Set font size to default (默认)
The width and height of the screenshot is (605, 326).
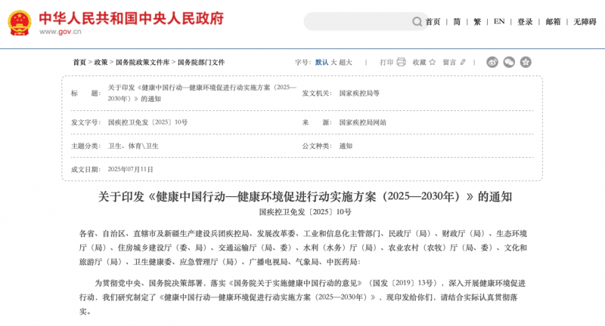(x=321, y=62)
